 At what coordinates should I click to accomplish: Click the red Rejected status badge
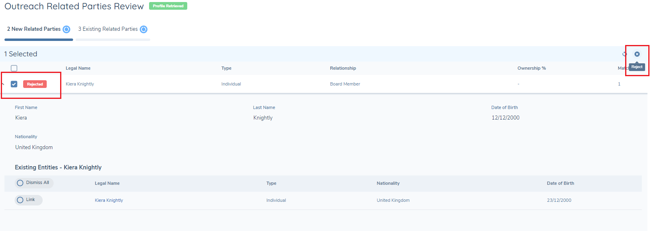click(35, 84)
